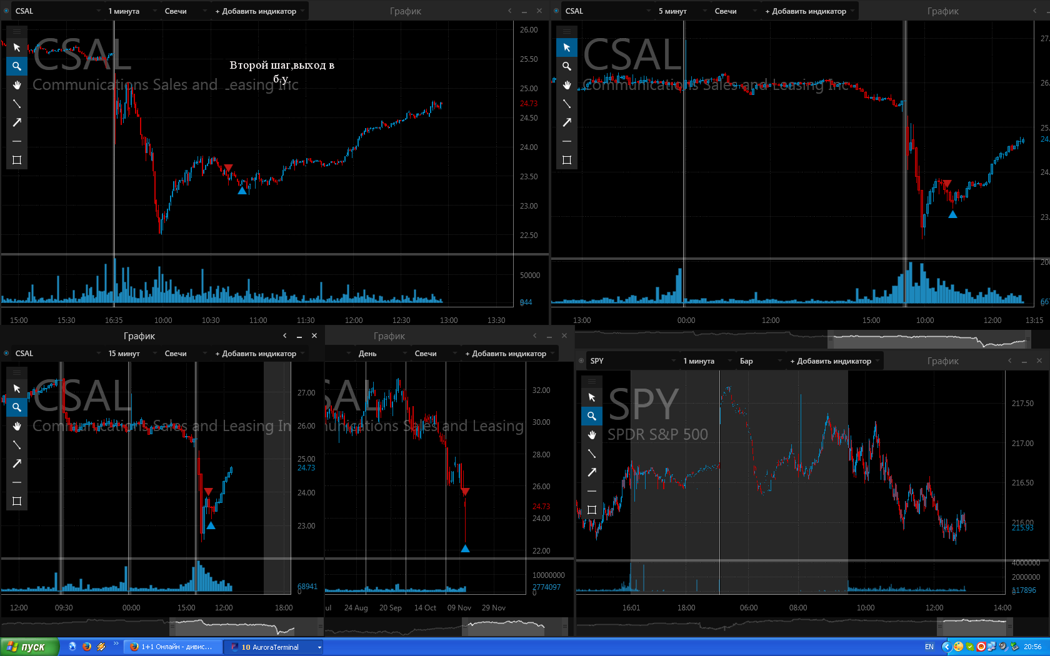Screen dimensions: 1050x656
Task: Select hand pan tool in top-left CSAL chart
Action: coord(17,85)
